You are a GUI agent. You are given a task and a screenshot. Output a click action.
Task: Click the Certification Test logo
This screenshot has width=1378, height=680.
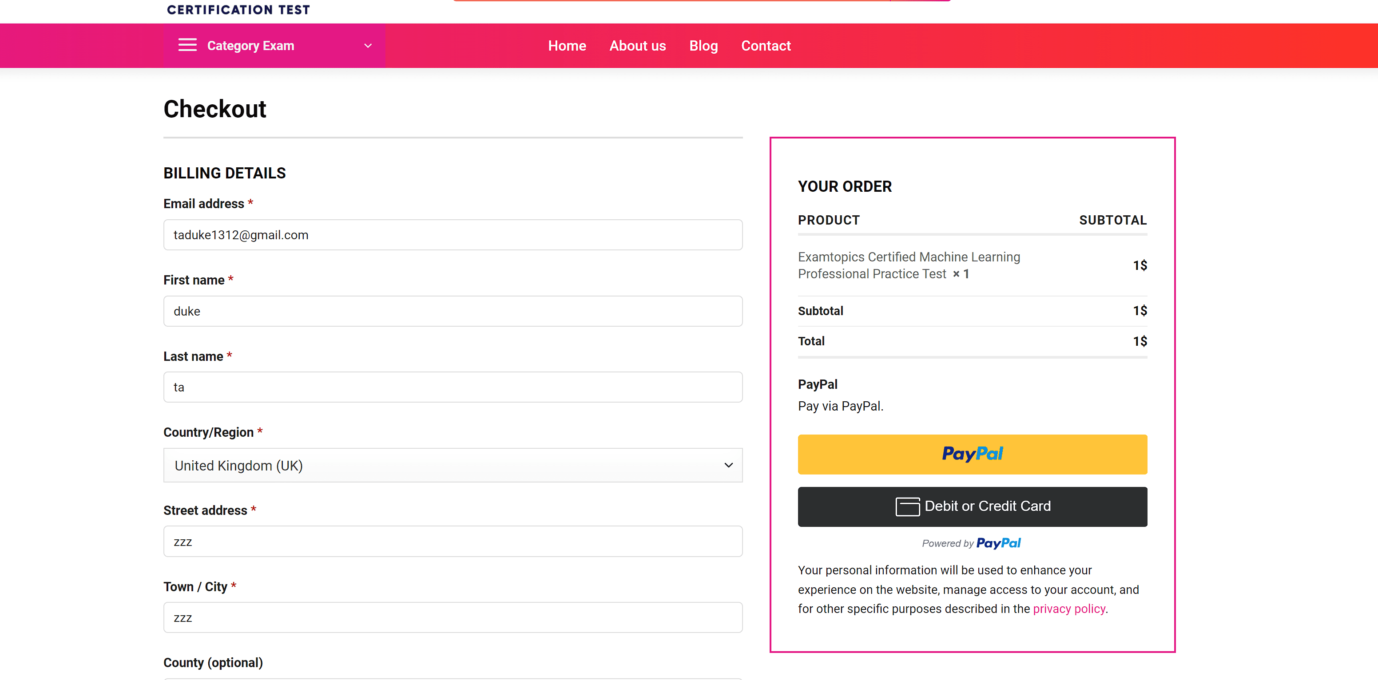(x=238, y=10)
